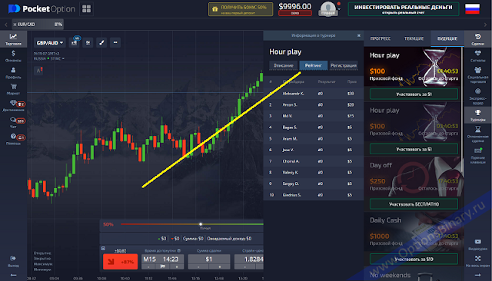Expand the RUSSIA server ping dropdown
This screenshot has height=281, width=492.
pos(49,58)
